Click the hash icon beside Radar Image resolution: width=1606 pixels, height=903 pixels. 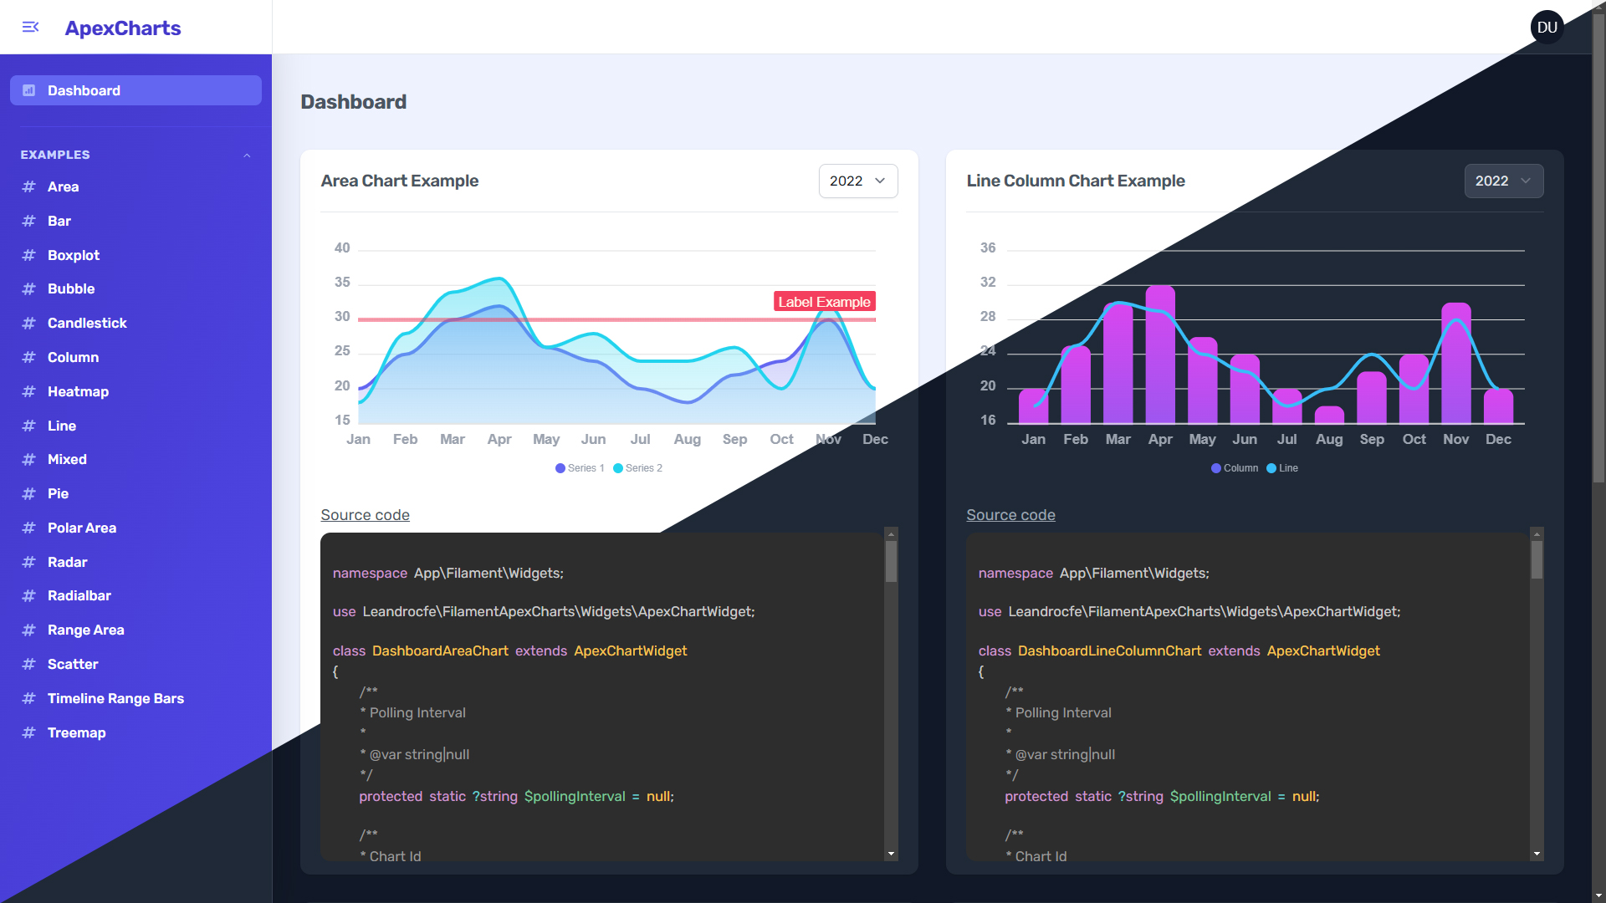click(29, 563)
